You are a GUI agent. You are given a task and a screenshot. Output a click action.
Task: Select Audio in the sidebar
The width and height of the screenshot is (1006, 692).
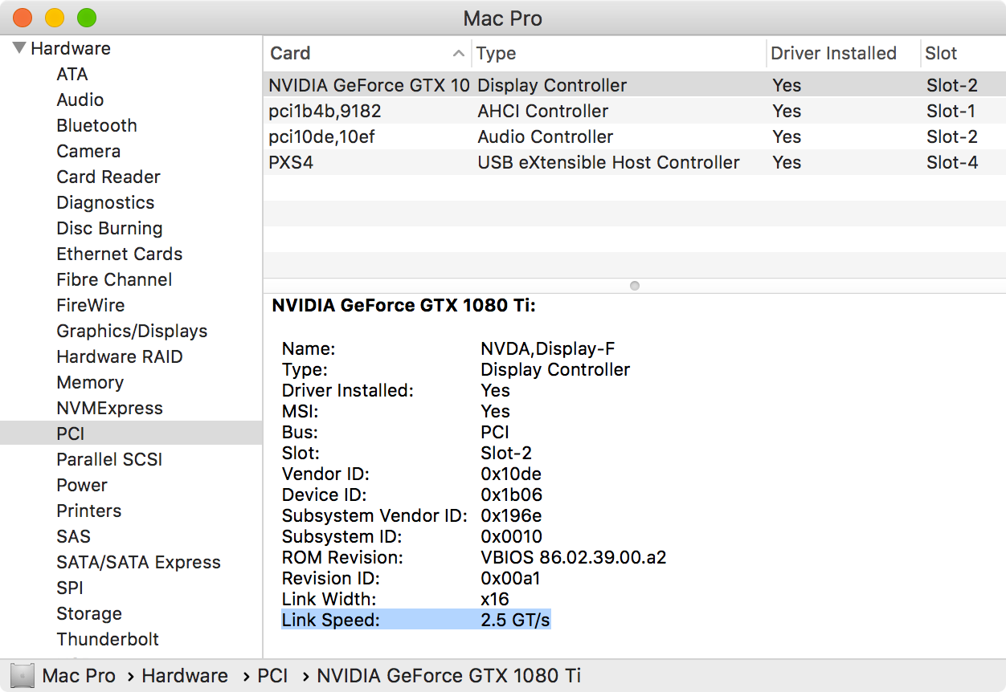[x=80, y=100]
